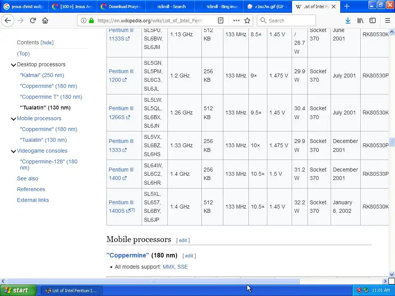Click the forward navigation arrow

(21, 21)
